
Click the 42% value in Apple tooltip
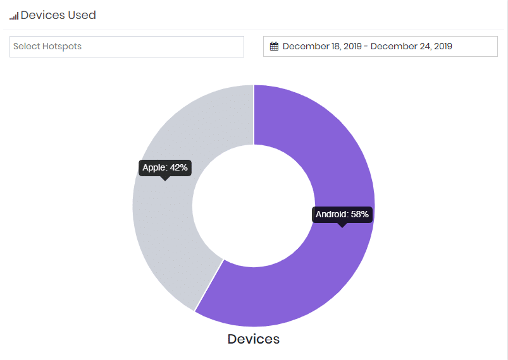(178, 167)
